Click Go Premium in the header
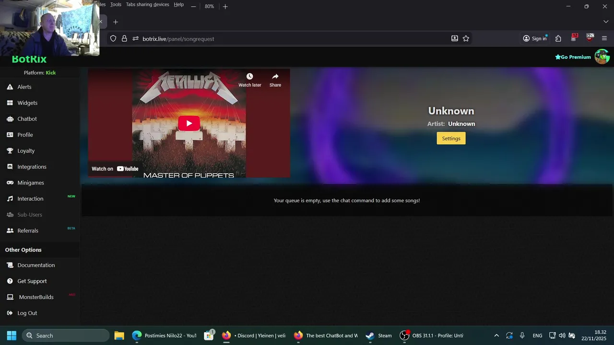The height and width of the screenshot is (345, 614). tap(573, 57)
